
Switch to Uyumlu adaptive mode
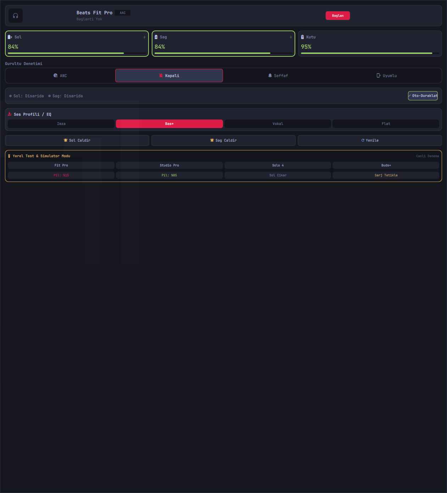click(x=387, y=76)
